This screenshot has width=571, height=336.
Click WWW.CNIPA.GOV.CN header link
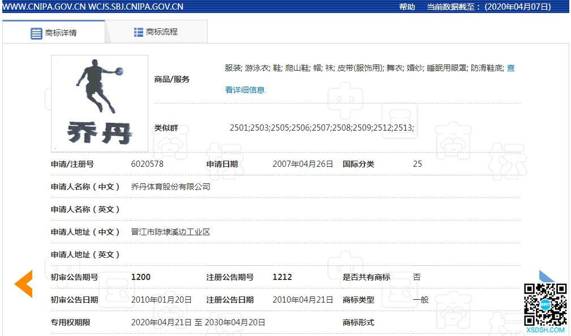[x=44, y=7]
